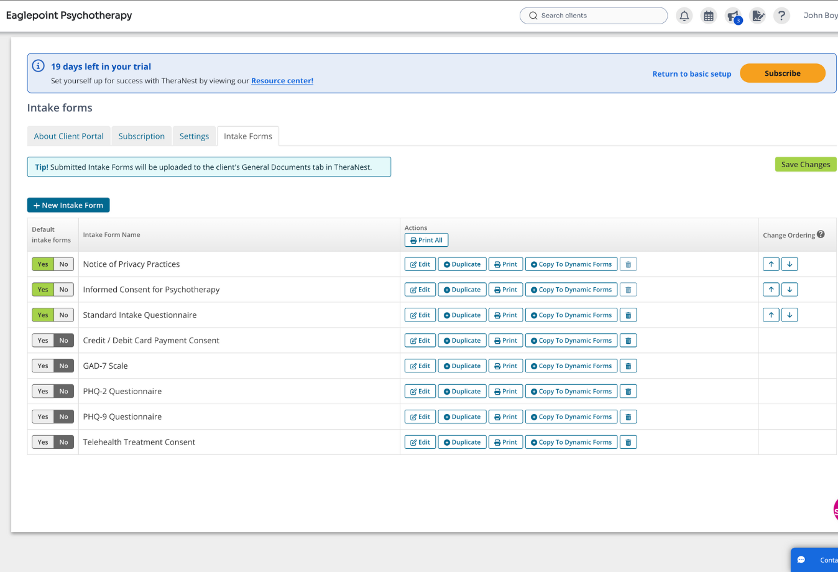Click the '19 days left in your trial' heading
The width and height of the screenshot is (838, 572).
(101, 67)
